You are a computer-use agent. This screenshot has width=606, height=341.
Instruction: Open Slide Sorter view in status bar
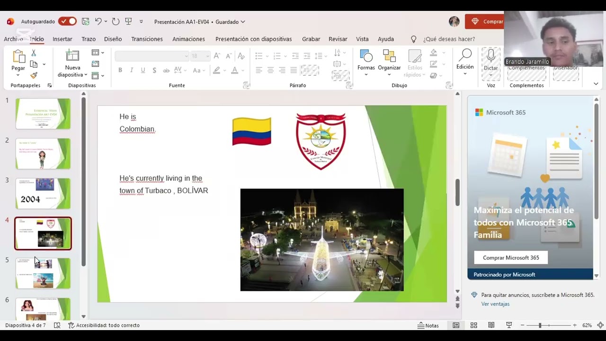click(473, 325)
